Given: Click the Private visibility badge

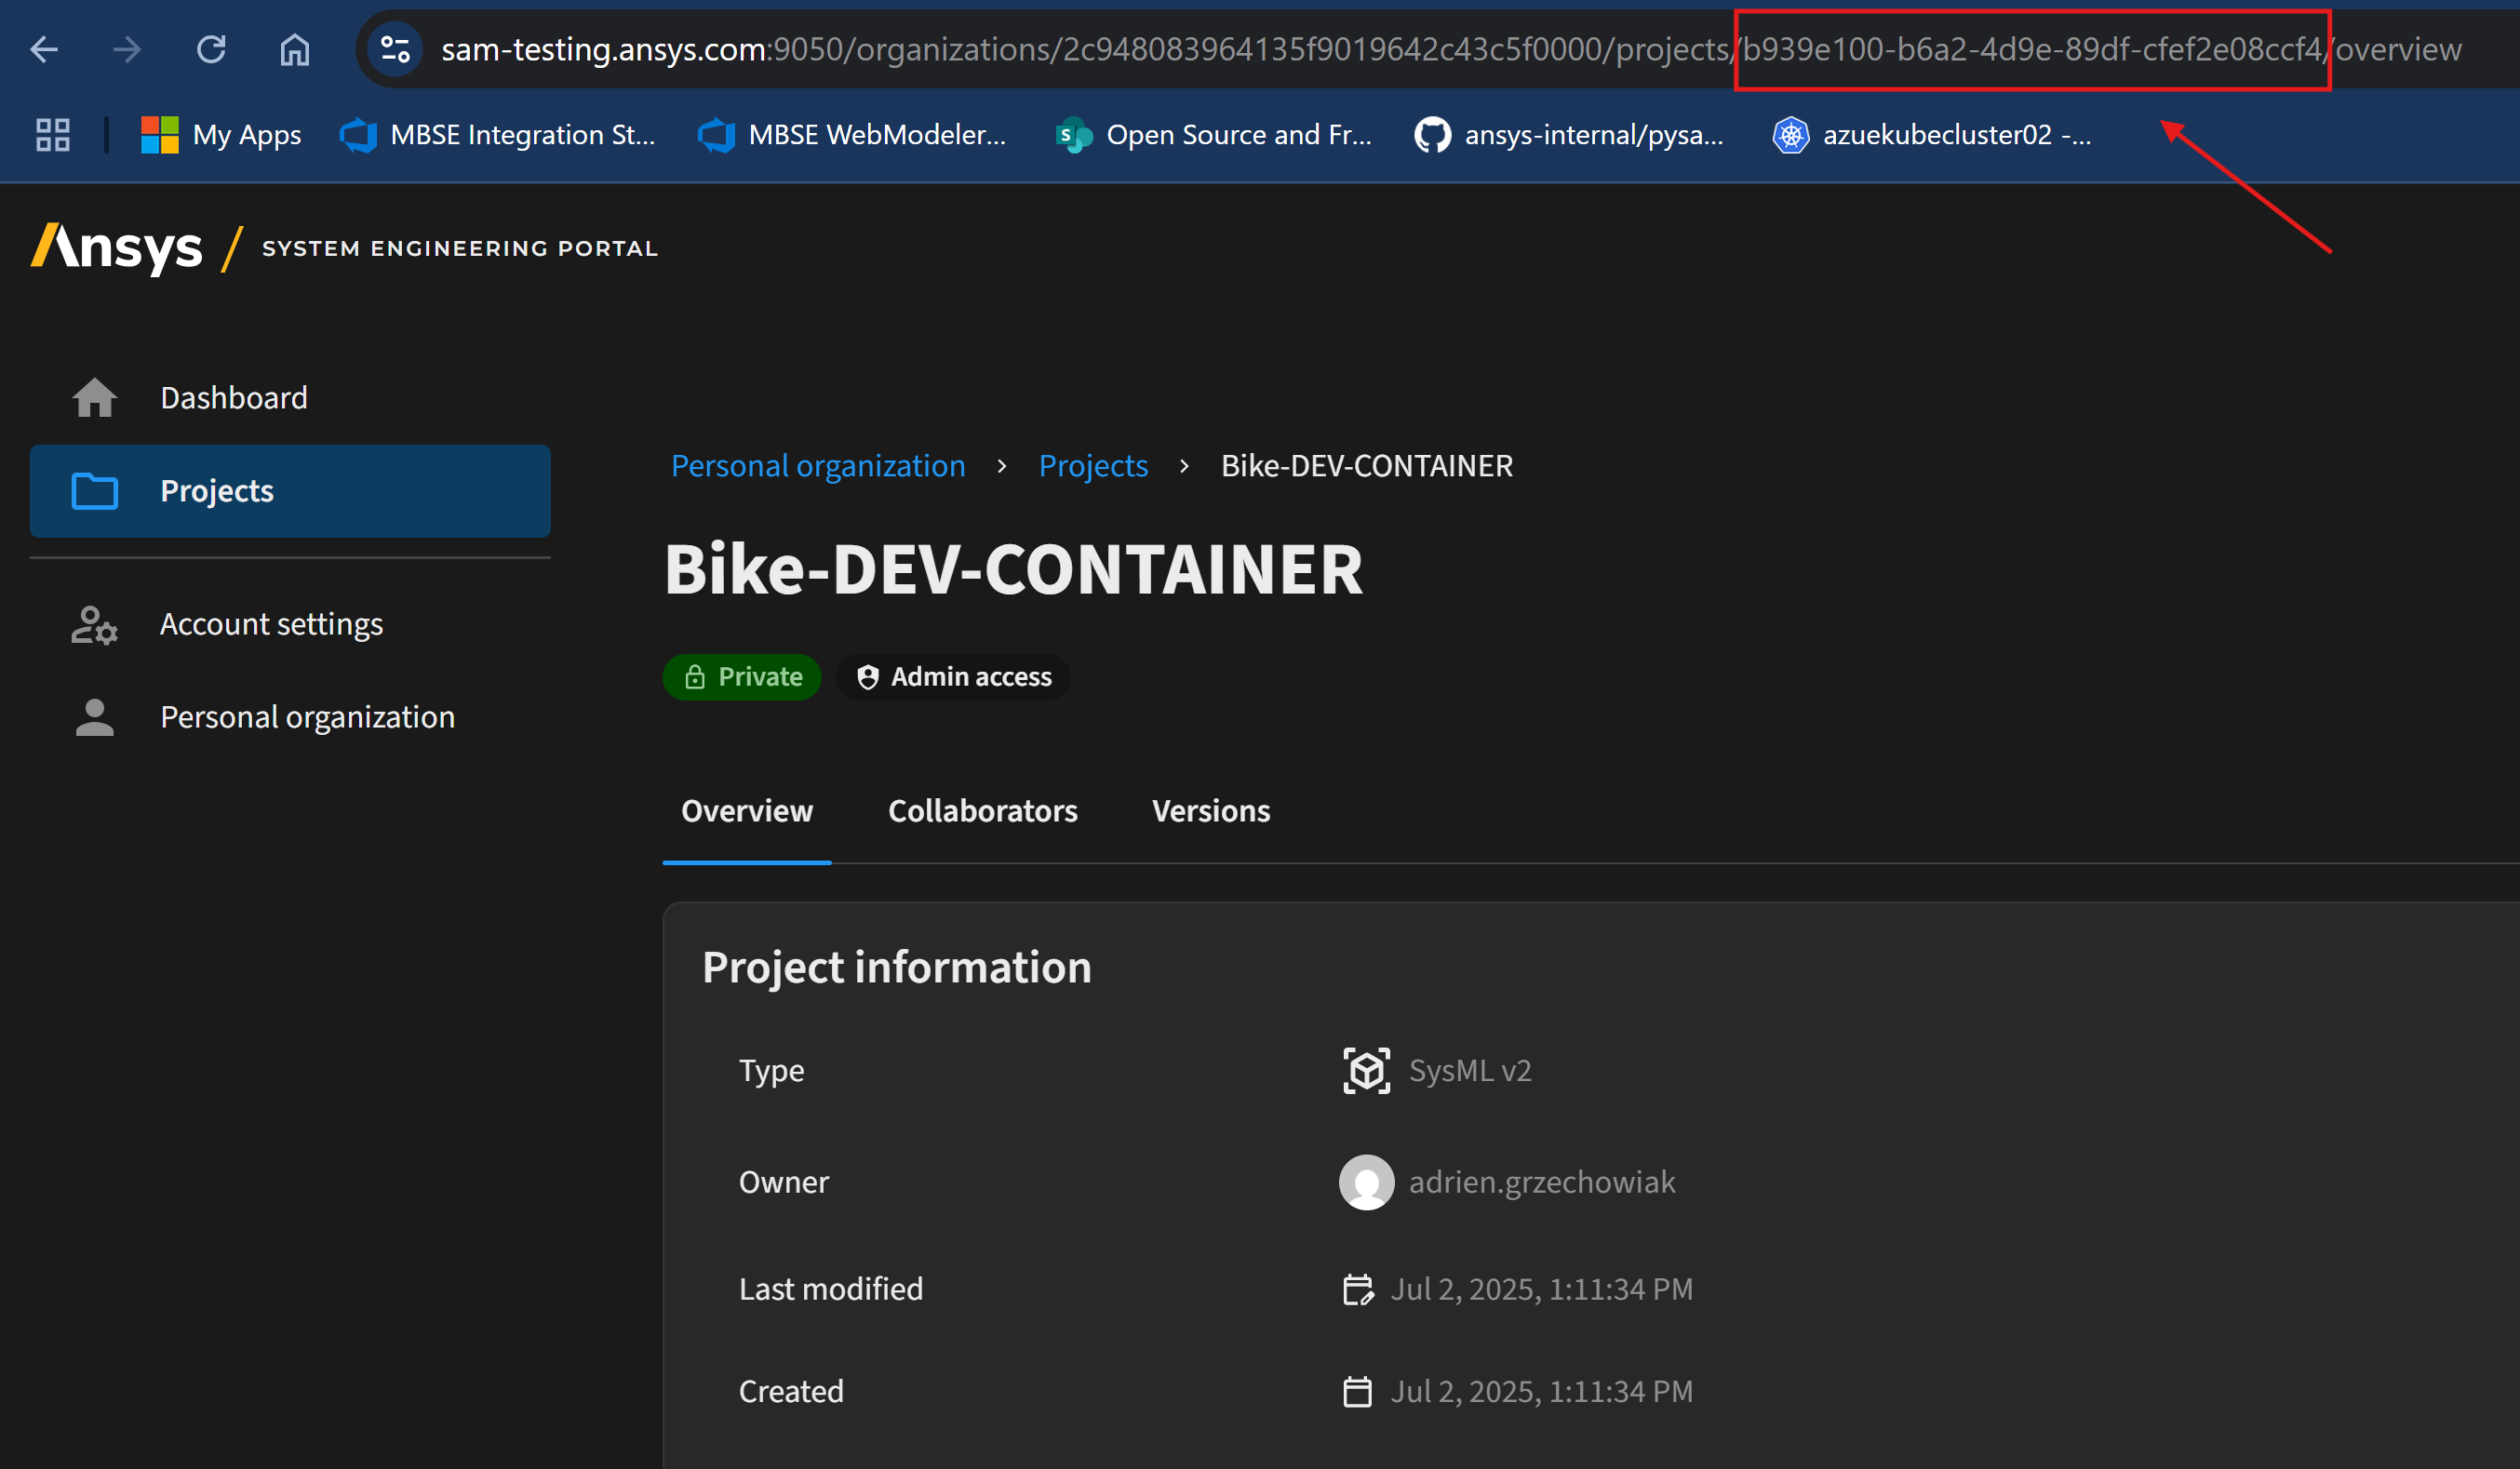Looking at the screenshot, I should pos(741,676).
